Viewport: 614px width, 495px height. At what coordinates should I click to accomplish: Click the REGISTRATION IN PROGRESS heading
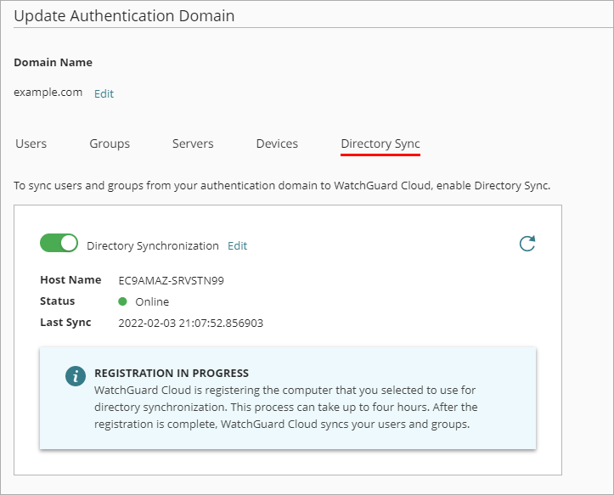click(x=172, y=373)
